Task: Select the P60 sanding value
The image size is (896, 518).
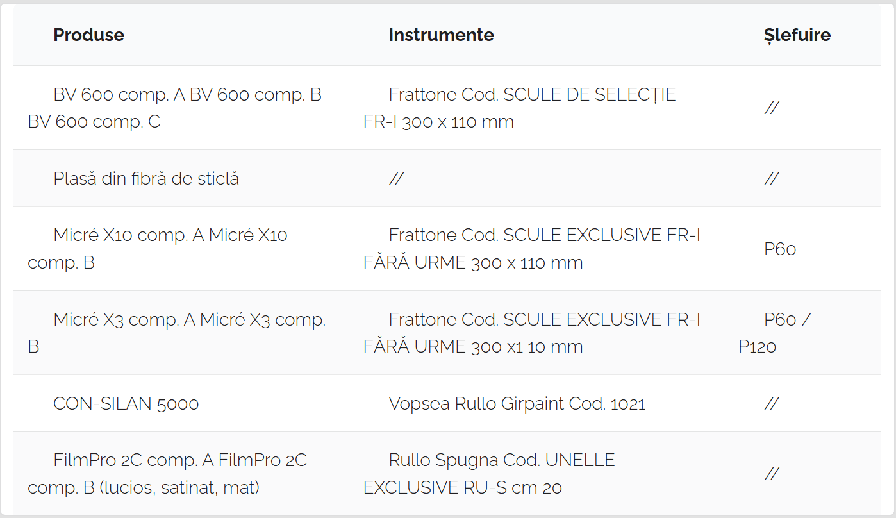Action: (780, 249)
